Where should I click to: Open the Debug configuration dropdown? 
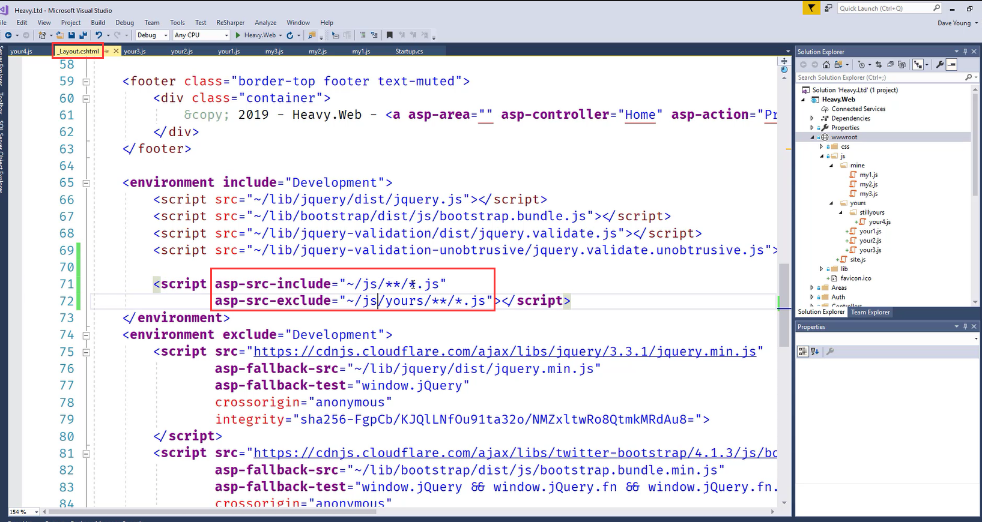(x=166, y=35)
